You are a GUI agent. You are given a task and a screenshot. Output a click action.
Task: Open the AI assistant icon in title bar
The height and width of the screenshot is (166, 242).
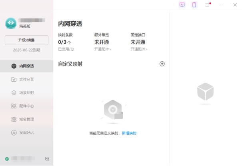(x=182, y=5)
